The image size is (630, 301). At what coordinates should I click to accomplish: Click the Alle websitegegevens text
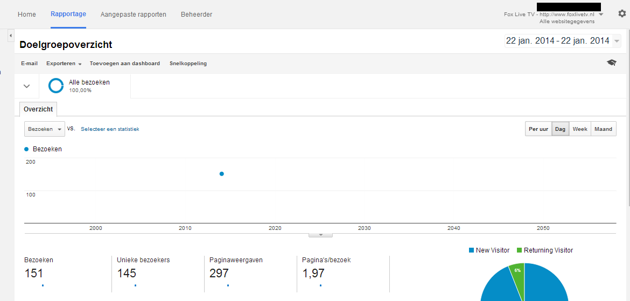pyautogui.click(x=567, y=22)
